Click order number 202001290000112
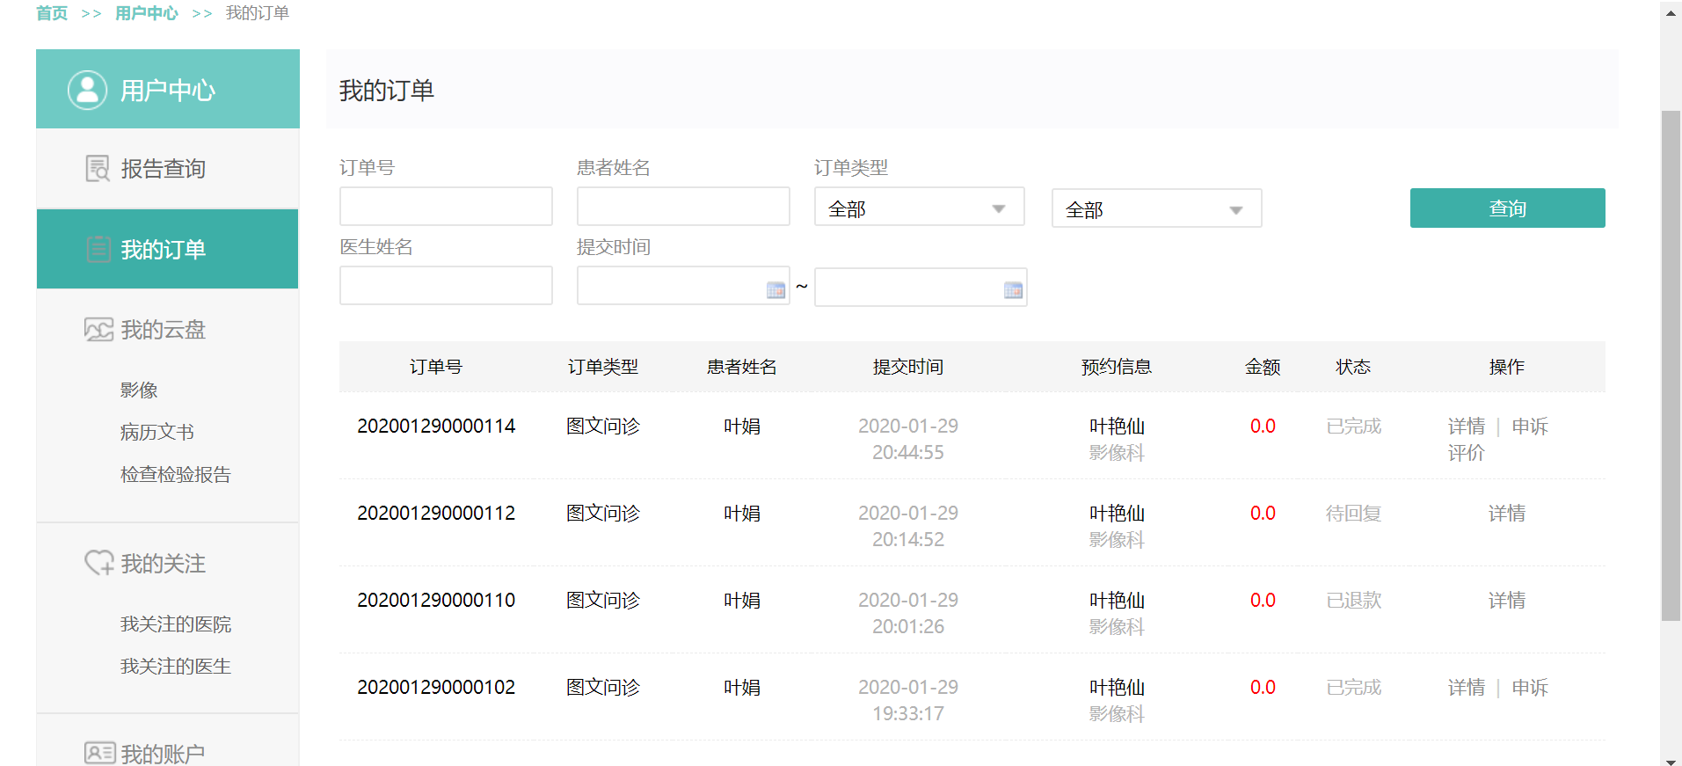This screenshot has width=1682, height=766. click(436, 513)
